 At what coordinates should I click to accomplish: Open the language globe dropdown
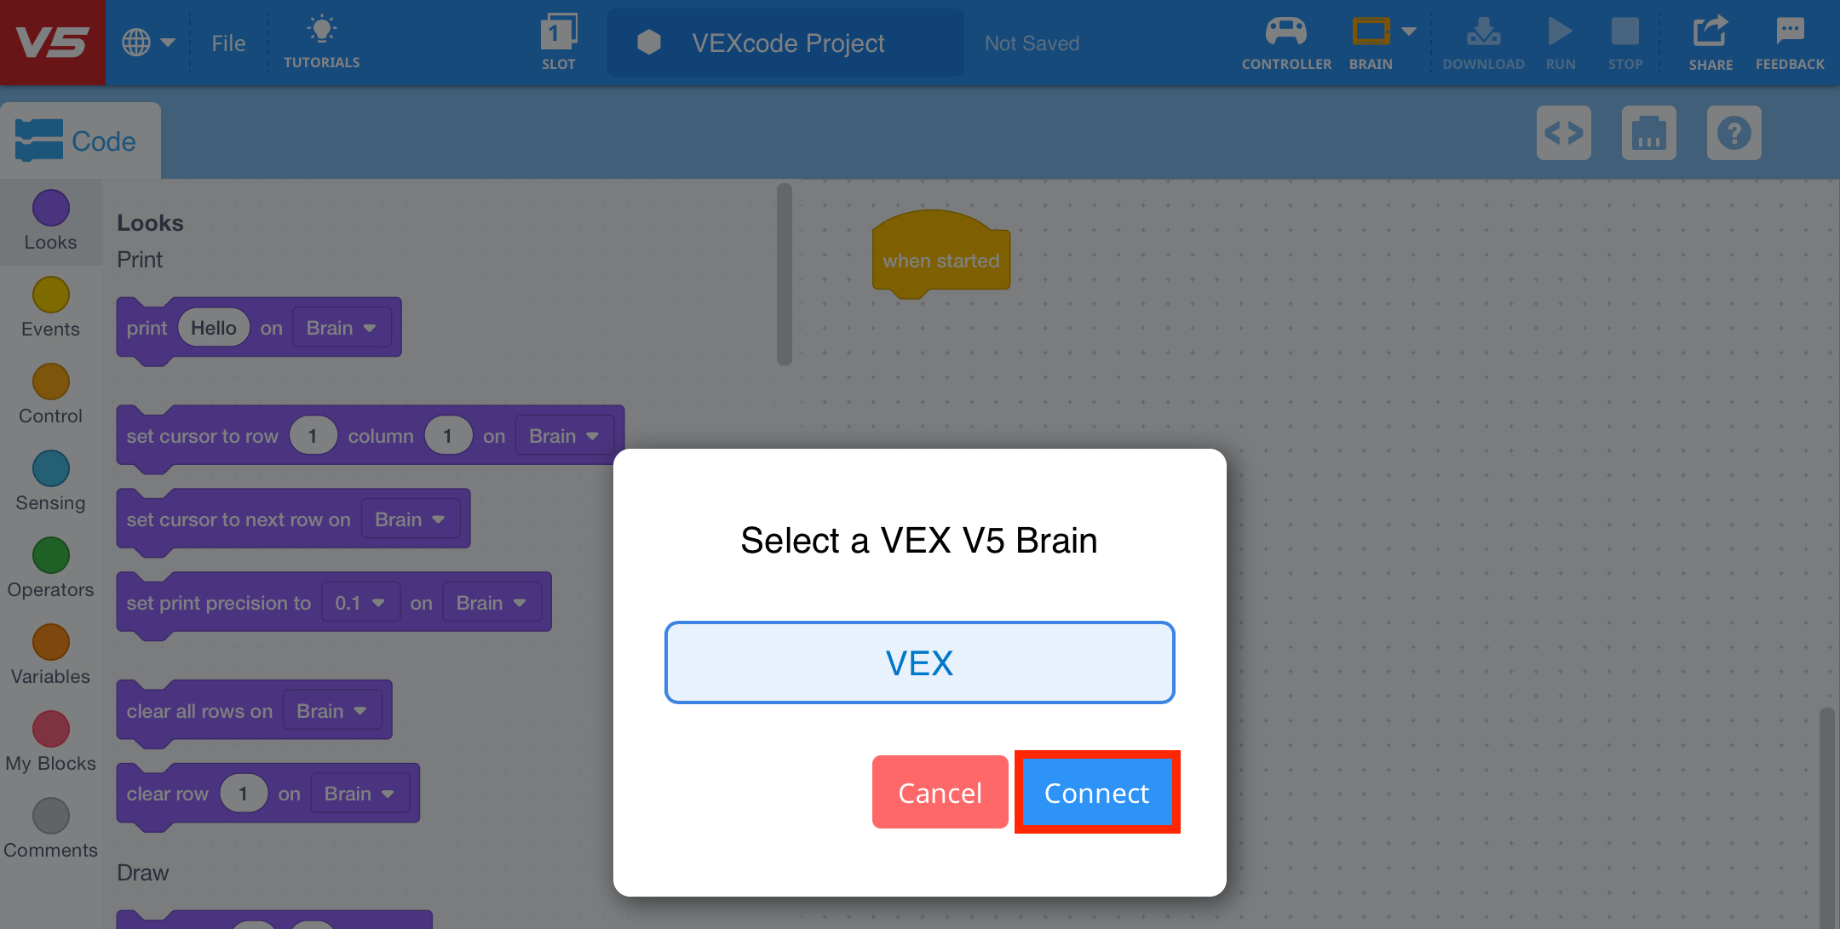click(x=147, y=41)
